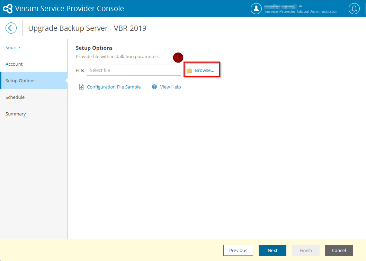Image resolution: width=366 pixels, height=261 pixels.
Task: Go back using the arrow icon
Action: pos(11,28)
